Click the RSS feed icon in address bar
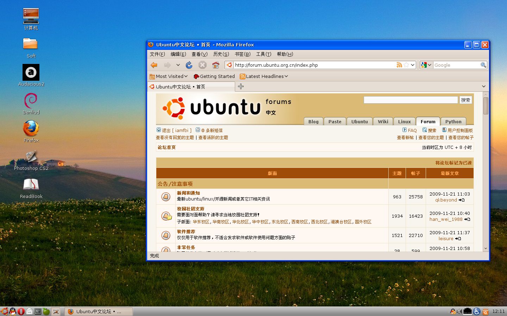 click(x=399, y=65)
